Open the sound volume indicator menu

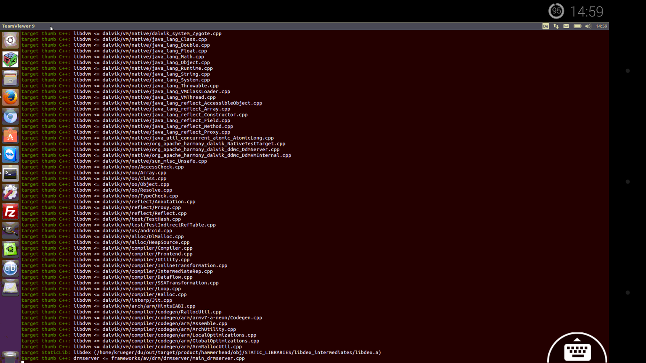point(588,26)
